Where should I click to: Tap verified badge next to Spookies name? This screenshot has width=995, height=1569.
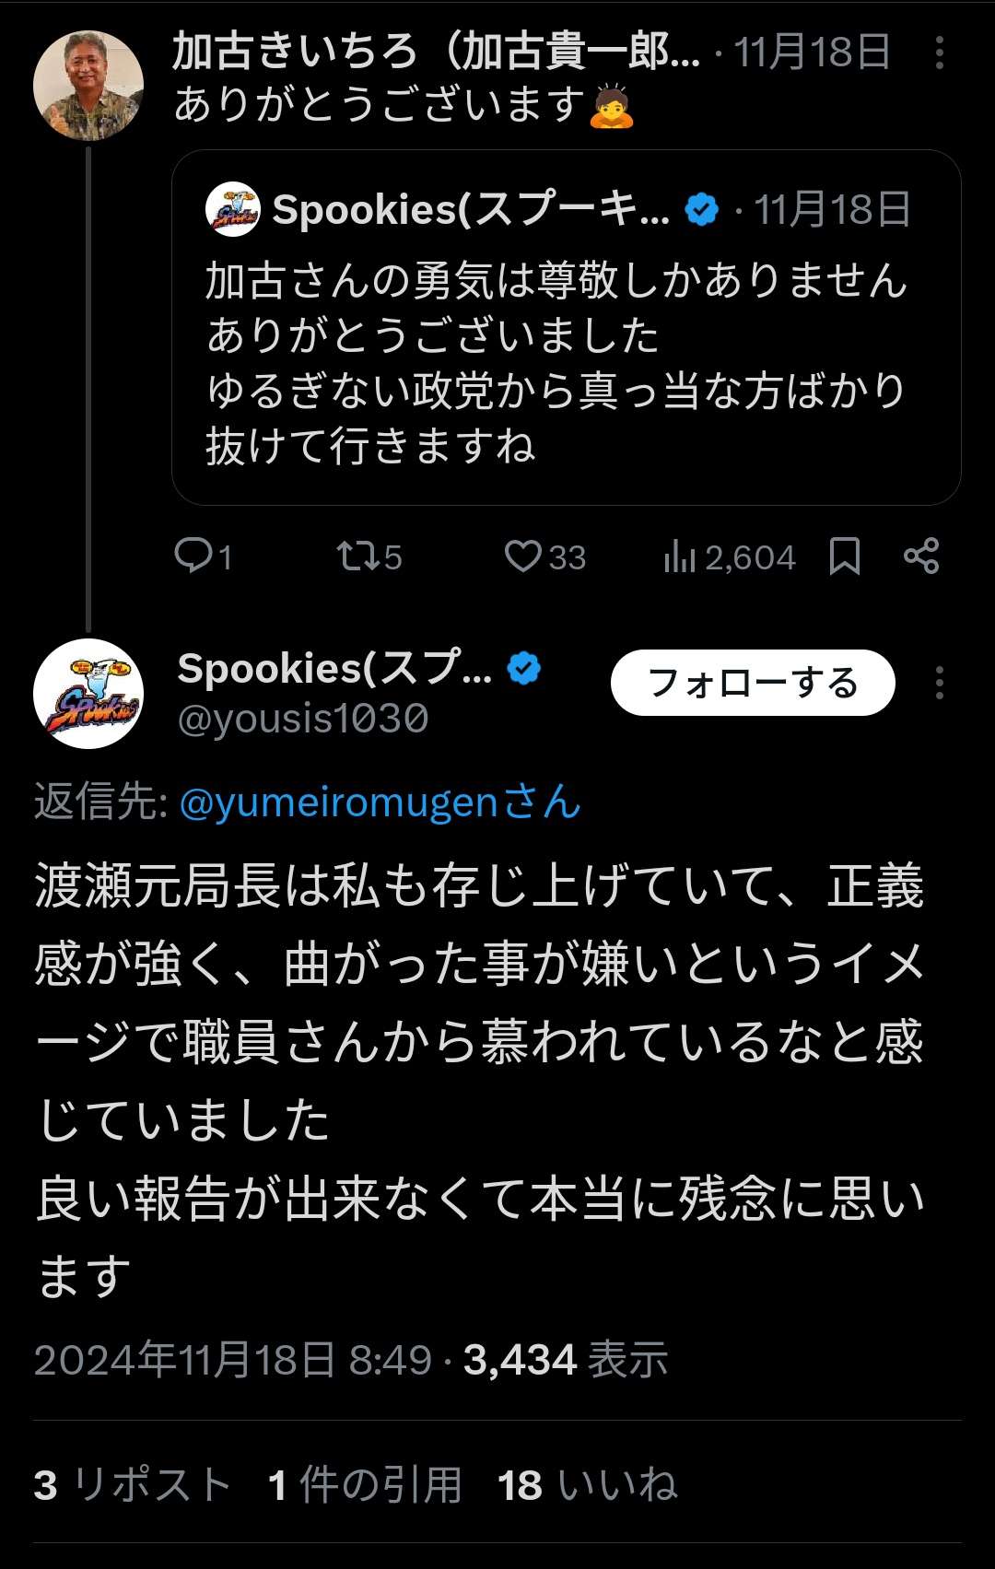524,668
